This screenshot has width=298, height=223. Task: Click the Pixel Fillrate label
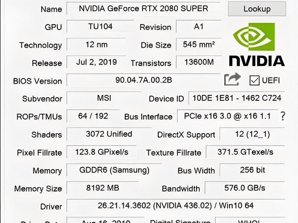39,153
